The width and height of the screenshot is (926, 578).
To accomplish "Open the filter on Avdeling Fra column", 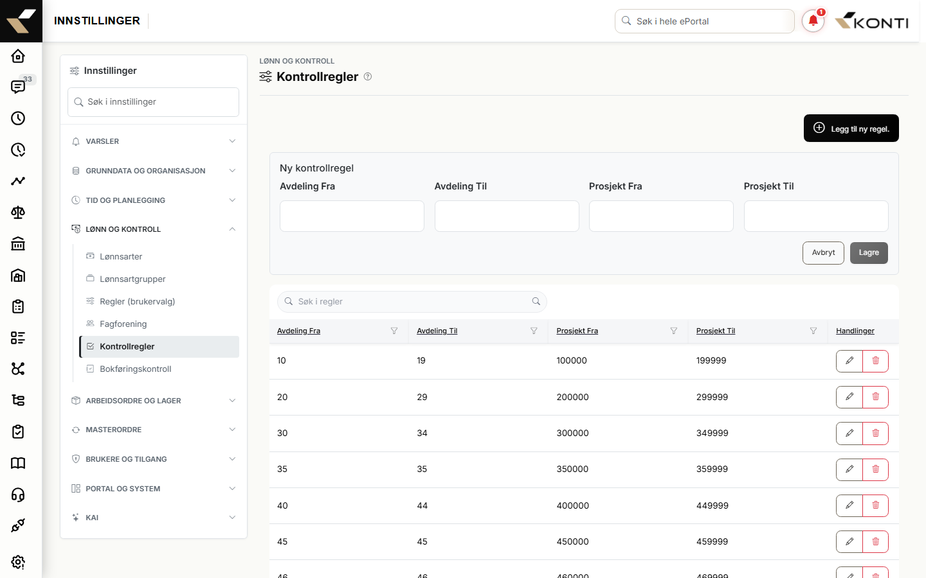I will coord(394,331).
